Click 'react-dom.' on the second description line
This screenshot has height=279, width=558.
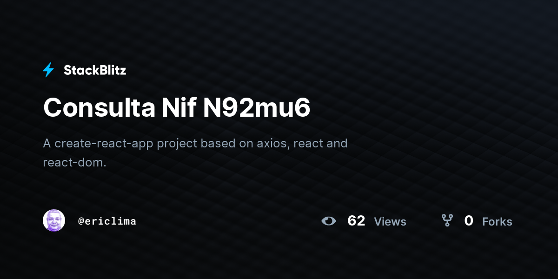tap(75, 162)
